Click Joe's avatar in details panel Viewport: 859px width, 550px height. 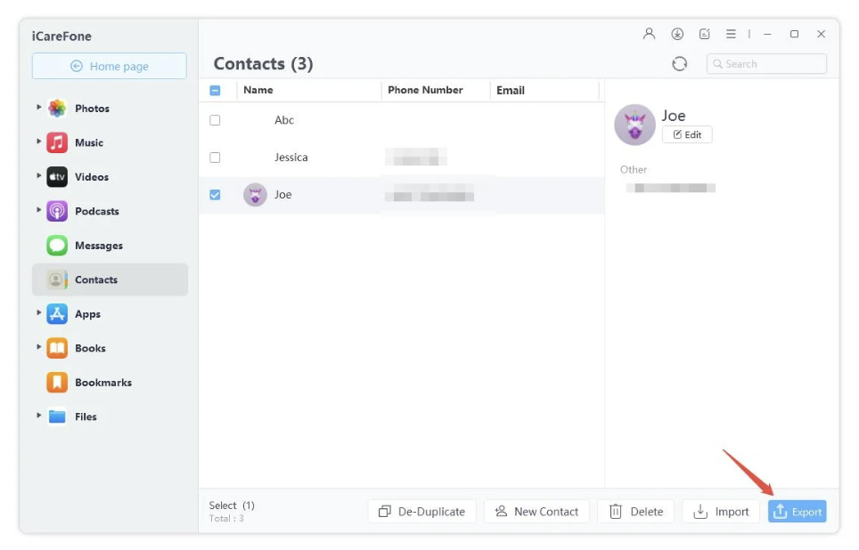coord(634,125)
